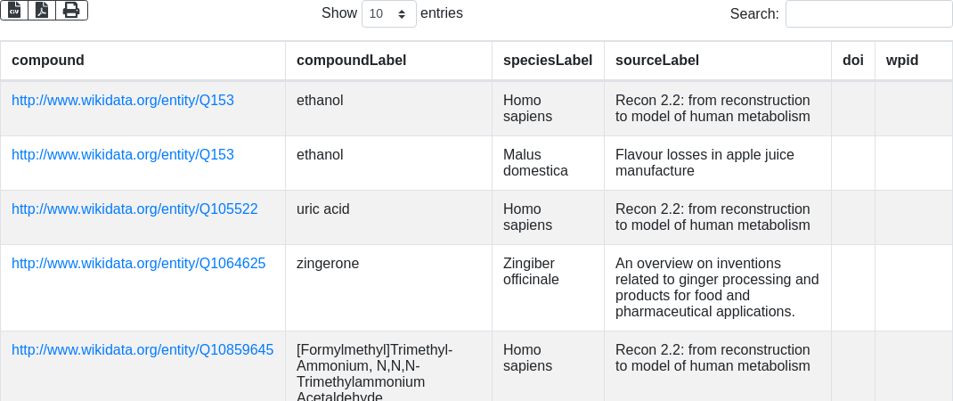Open the Q105522 uric acid entity link
953x401 pixels.
[134, 209]
